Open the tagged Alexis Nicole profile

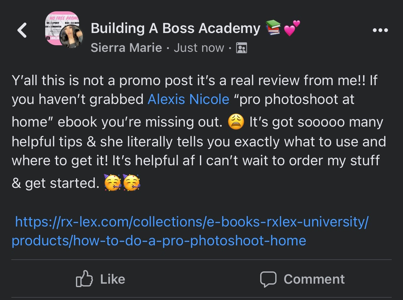point(188,99)
